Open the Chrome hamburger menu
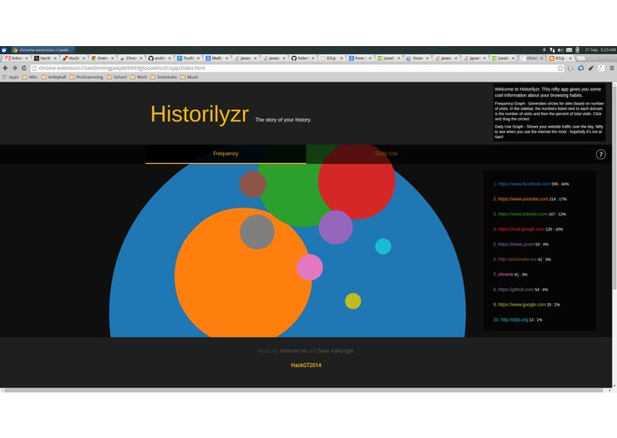Screen dimensions: 617x438 (x=612, y=68)
